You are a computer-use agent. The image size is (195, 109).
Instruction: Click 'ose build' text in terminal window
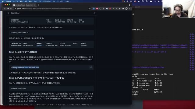(137, 30)
